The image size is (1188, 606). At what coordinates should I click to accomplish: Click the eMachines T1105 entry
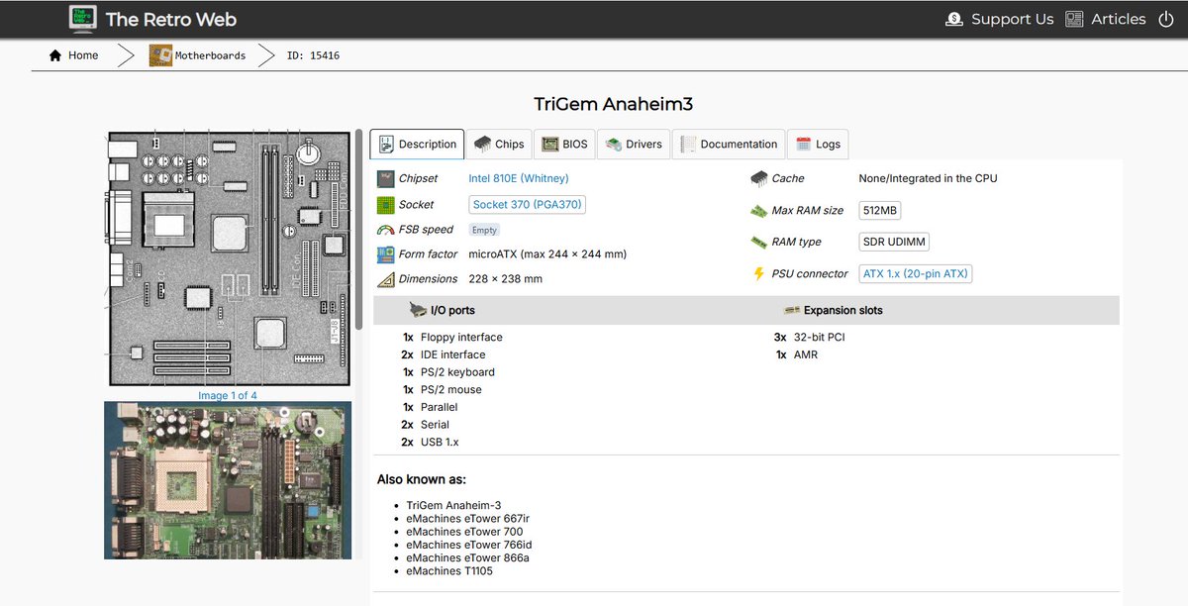449,571
